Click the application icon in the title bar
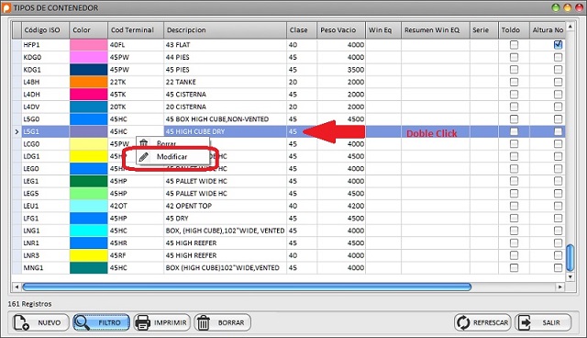587x338 pixels. coord(6,7)
